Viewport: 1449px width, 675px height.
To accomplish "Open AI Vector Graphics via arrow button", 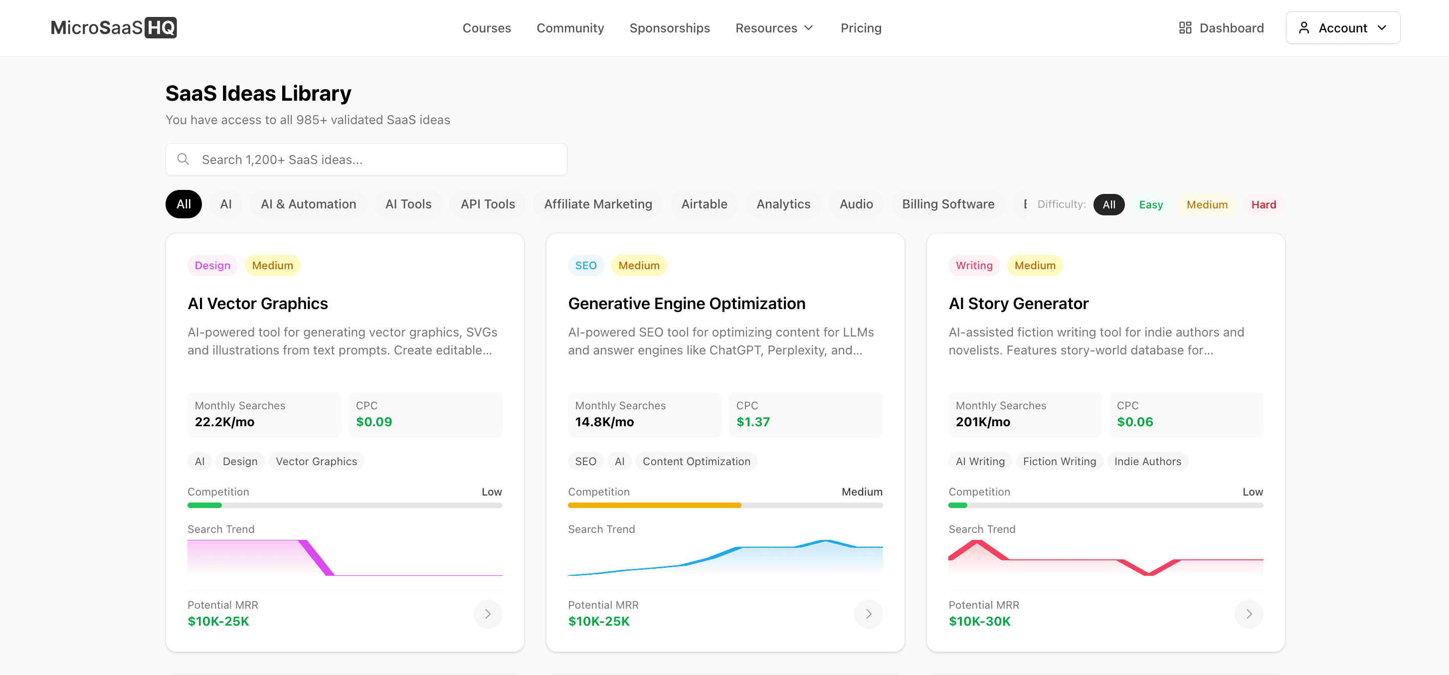I will [487, 613].
